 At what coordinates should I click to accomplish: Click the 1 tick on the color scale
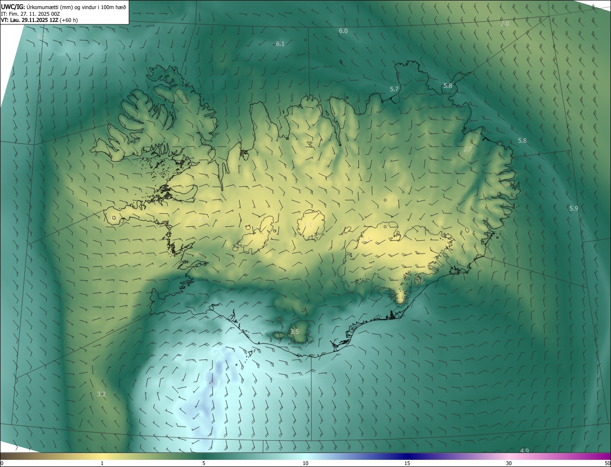(102, 463)
